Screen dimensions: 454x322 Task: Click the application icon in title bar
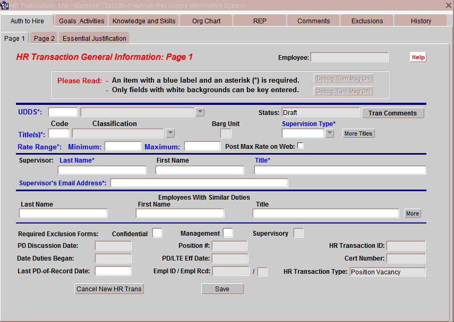tap(4, 5)
